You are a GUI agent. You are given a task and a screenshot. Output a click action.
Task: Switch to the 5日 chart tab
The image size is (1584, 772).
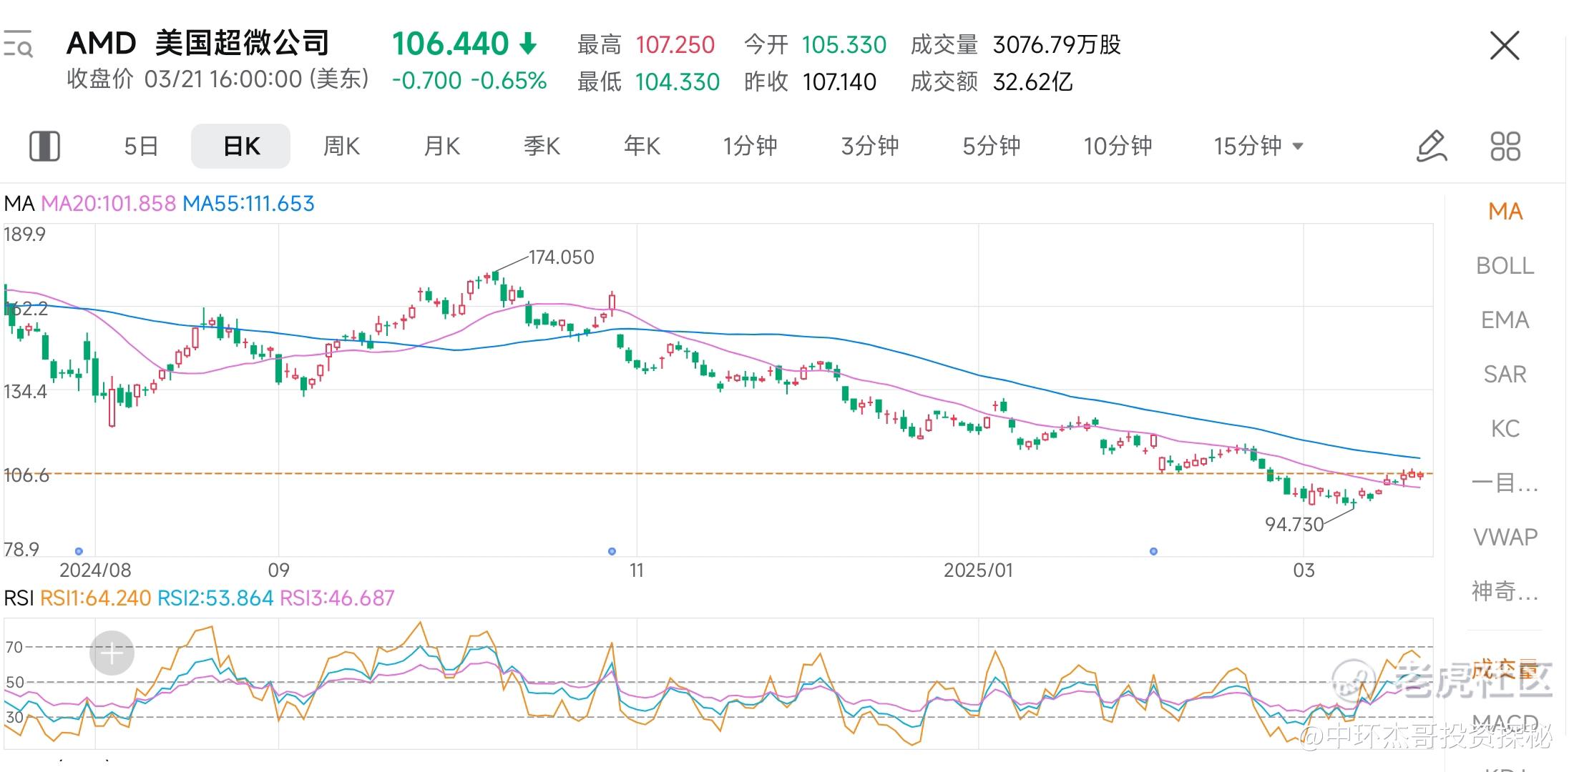pos(141,147)
